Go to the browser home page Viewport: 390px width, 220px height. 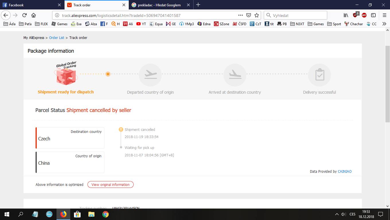(x=34, y=15)
